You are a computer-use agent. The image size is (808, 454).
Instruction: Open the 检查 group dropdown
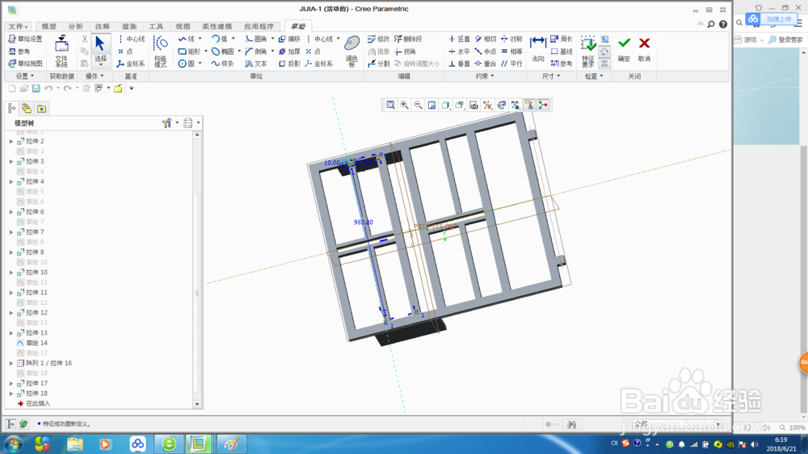[594, 76]
